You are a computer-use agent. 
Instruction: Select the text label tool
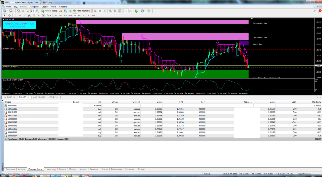point(43,16)
